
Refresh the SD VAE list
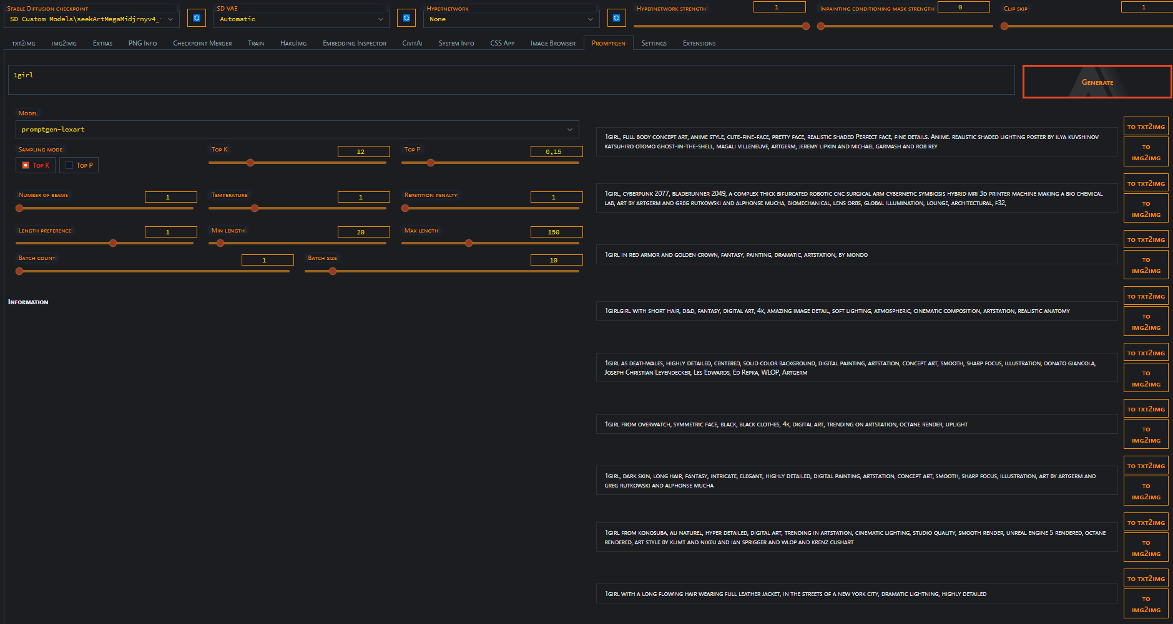[406, 18]
